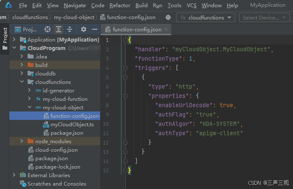This screenshot has height=189, width=293.
Task: Open the Tools menu
Action: pos(175,6)
